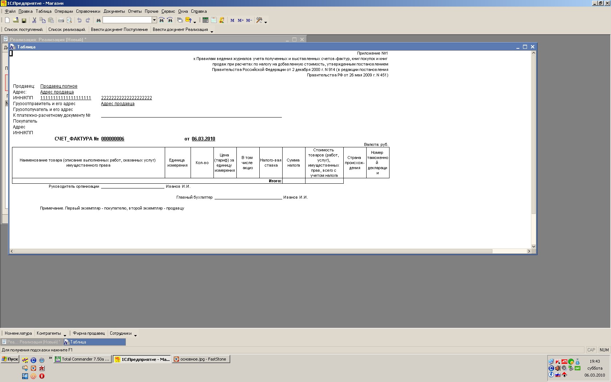Screen dimensions: 611x382
Task: Open the Отчеты menu
Action: click(x=135, y=11)
